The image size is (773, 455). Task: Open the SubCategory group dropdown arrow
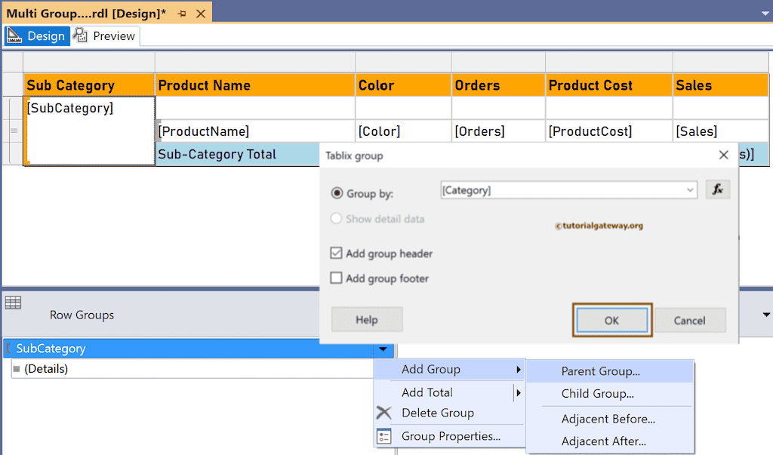pos(383,349)
